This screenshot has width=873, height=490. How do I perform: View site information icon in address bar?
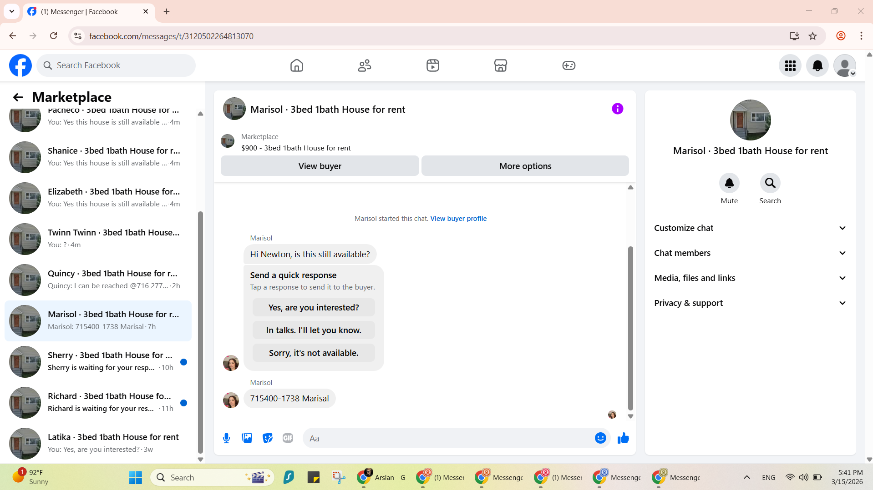click(x=78, y=36)
